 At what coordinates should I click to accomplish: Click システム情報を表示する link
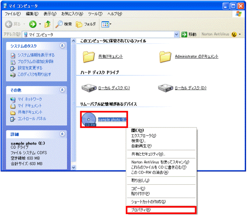click(36, 55)
